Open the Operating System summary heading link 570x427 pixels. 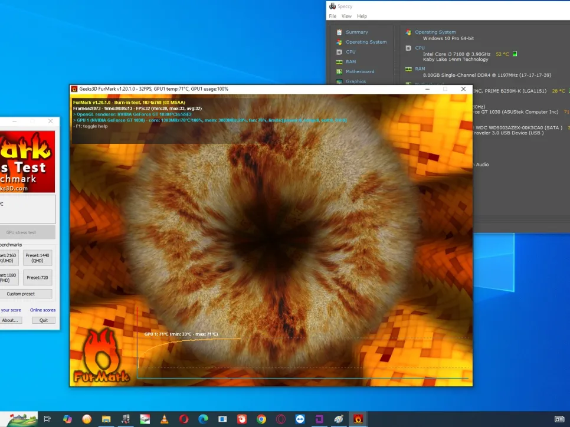435,32
